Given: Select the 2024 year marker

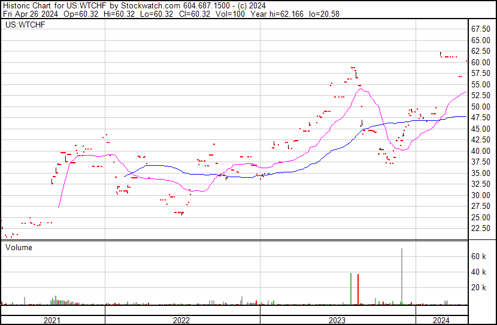Looking at the screenshot, I should tap(441, 320).
